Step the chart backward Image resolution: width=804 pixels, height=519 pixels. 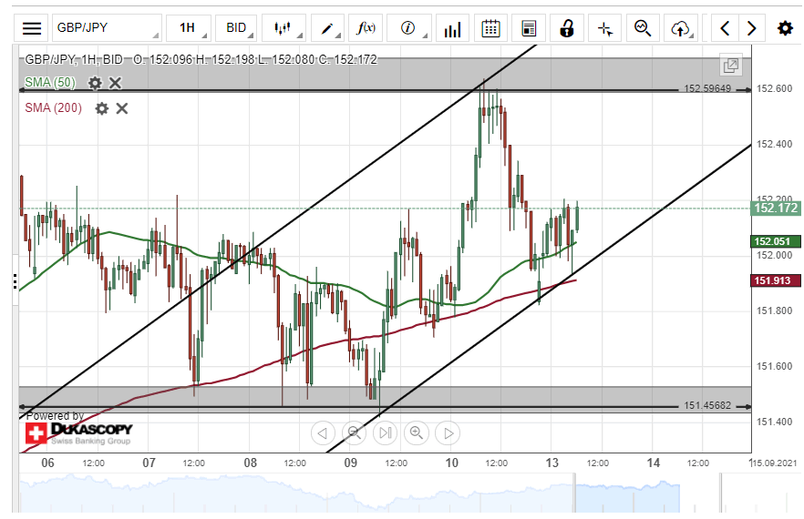pos(323,433)
